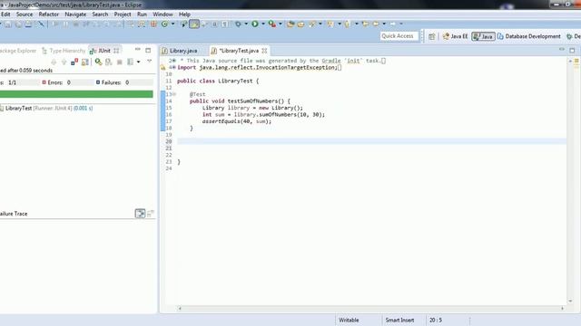Toggle Show Whitespace Characters in main toolbar
Screen dimensions: 581x326
click(224, 24)
